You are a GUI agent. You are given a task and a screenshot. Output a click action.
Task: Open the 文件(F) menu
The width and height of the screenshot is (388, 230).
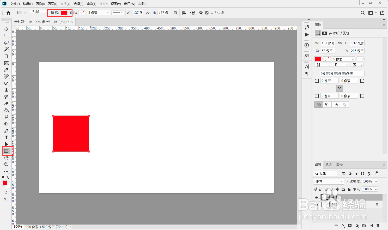coord(15,4)
